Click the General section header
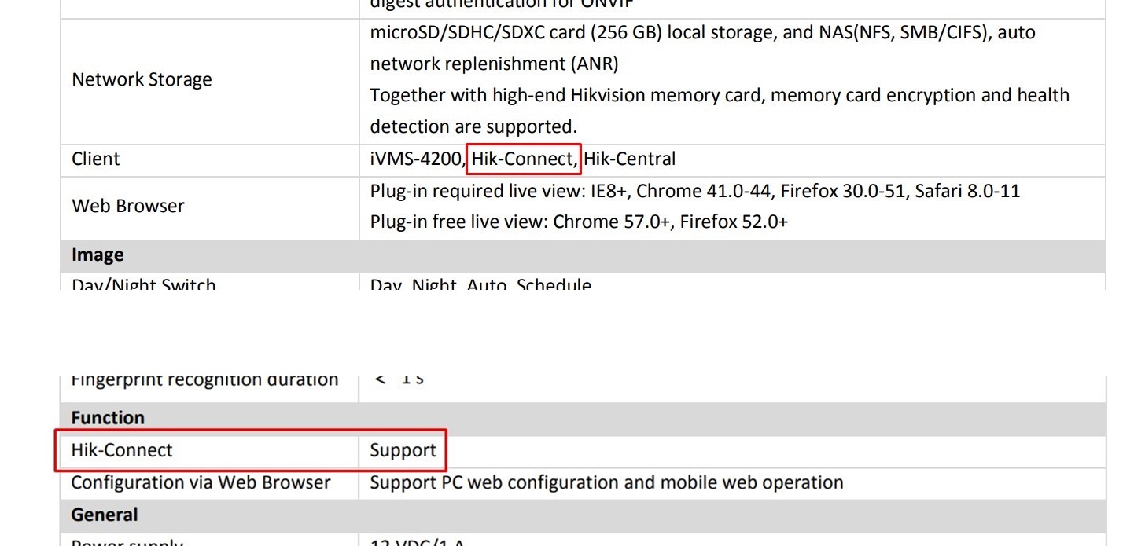Viewport: 1145px width, 546px height. point(105,515)
